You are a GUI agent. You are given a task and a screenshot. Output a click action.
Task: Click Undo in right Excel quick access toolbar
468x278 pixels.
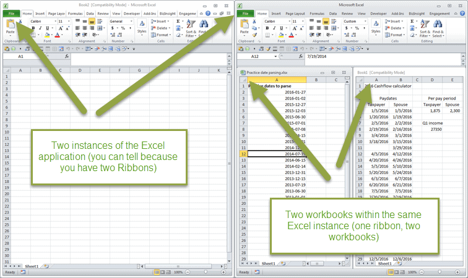(x=301, y=49)
